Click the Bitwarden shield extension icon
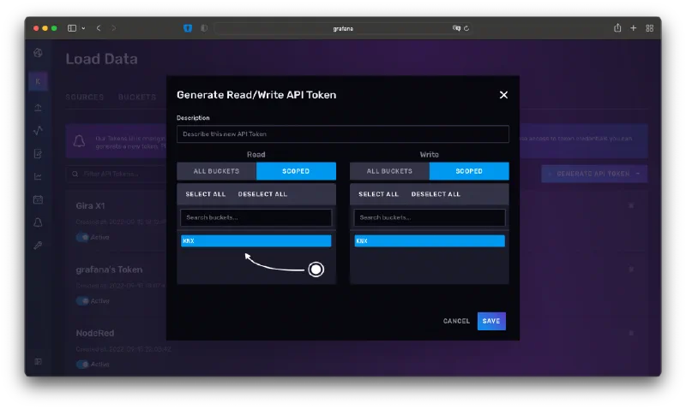 188,28
